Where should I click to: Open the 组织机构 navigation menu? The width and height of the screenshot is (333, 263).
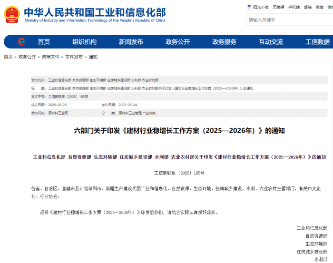(x=84, y=42)
